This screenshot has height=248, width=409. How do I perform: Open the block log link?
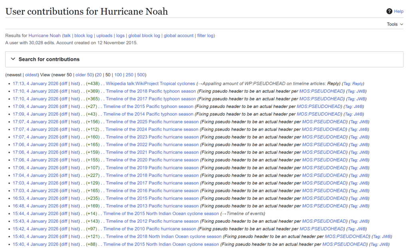coord(83,35)
